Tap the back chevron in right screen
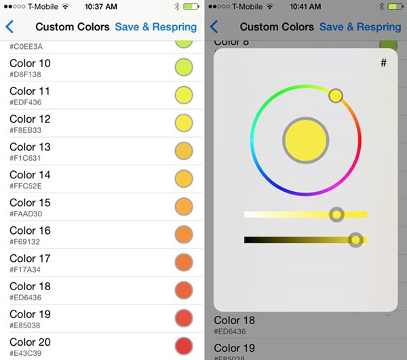The image size is (407, 360). pyautogui.click(x=214, y=27)
